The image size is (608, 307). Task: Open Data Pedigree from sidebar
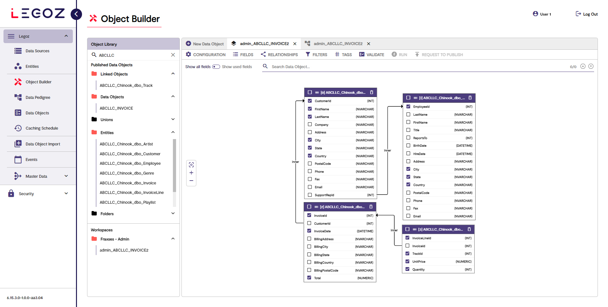pyautogui.click(x=38, y=97)
